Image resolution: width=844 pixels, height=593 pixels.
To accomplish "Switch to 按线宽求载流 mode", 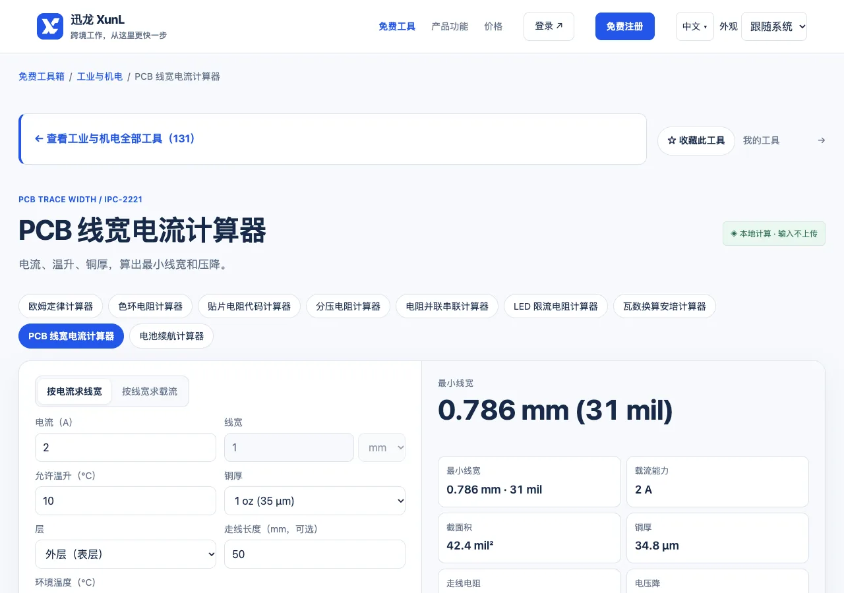I will pos(150,391).
